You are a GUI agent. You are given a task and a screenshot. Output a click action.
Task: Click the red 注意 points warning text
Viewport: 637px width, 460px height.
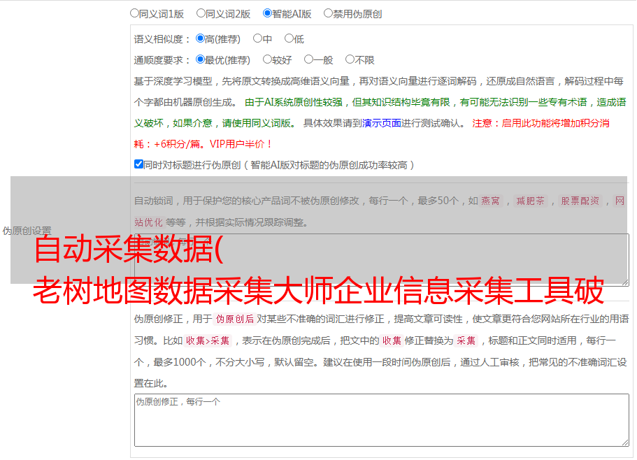coord(541,123)
